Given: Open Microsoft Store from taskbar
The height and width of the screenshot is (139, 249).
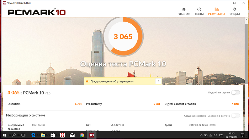Looking at the screenshot, I should 53,135.
